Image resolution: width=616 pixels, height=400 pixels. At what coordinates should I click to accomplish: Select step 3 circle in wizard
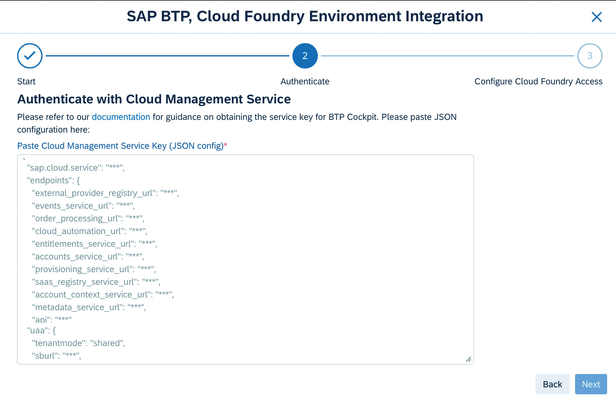(x=590, y=56)
